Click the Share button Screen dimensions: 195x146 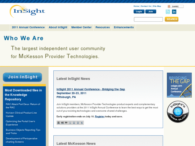(x=175, y=6)
